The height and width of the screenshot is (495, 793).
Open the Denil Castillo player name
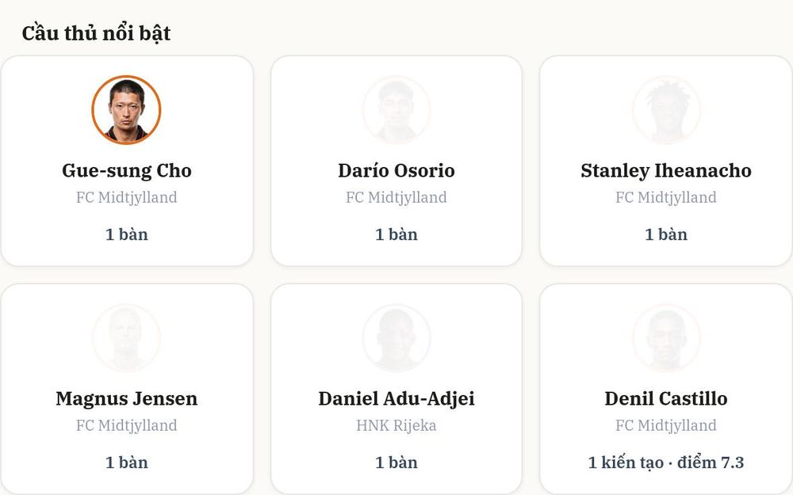666,398
